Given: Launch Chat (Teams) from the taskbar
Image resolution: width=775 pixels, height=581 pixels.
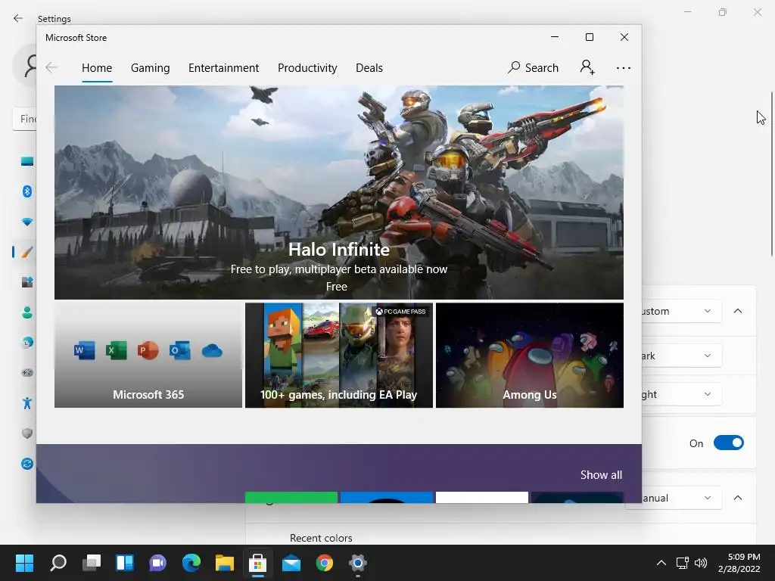Looking at the screenshot, I should 157,563.
